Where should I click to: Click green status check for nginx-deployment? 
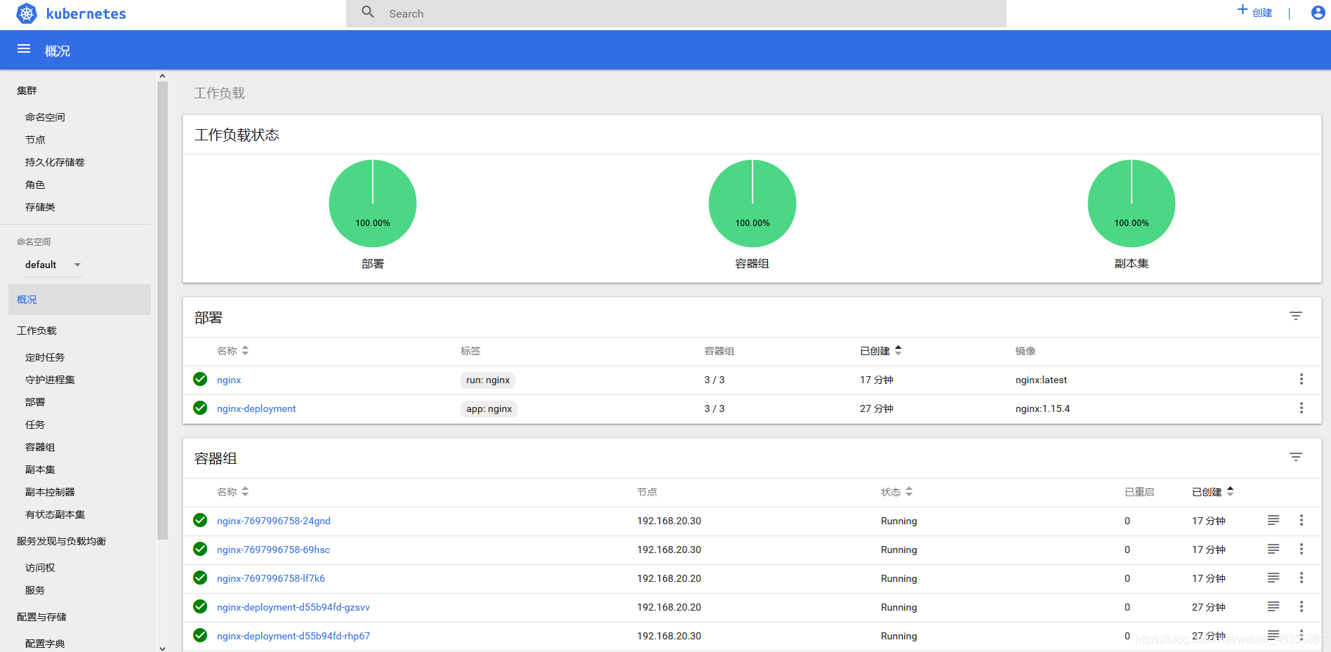tap(200, 408)
